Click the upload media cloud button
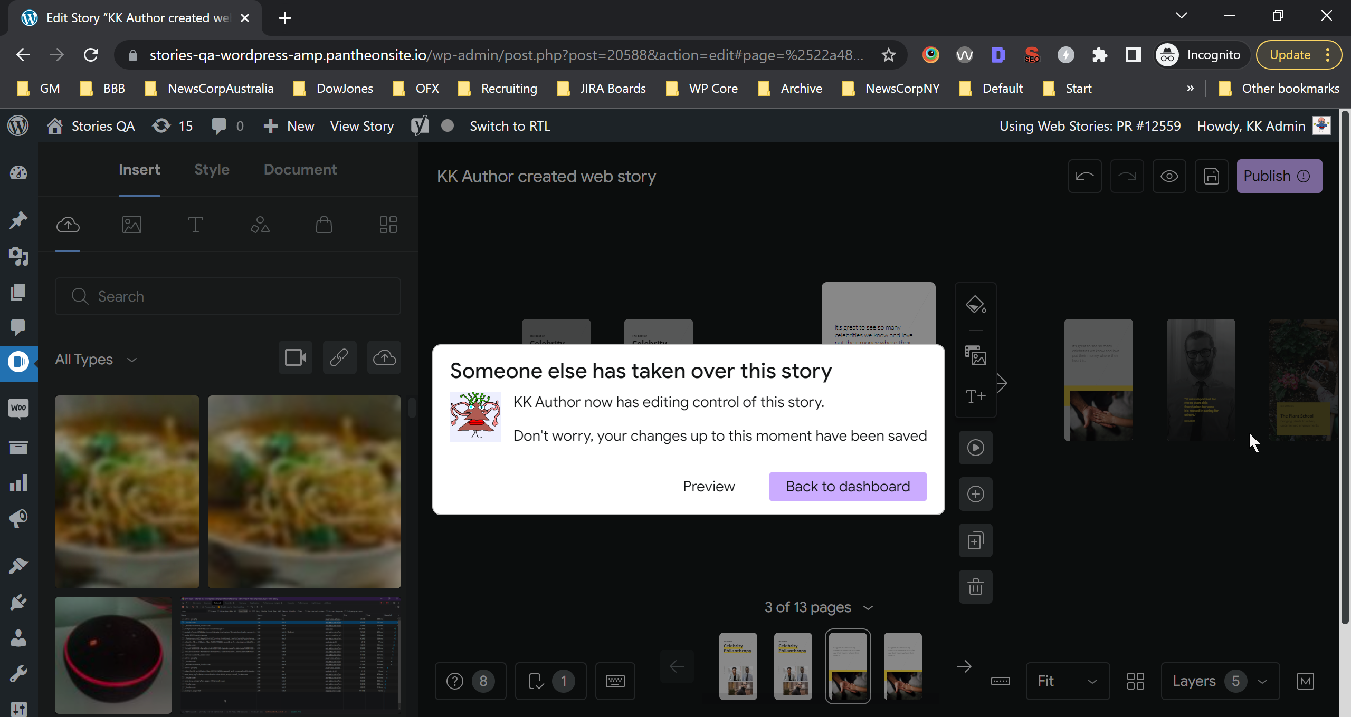 384,357
